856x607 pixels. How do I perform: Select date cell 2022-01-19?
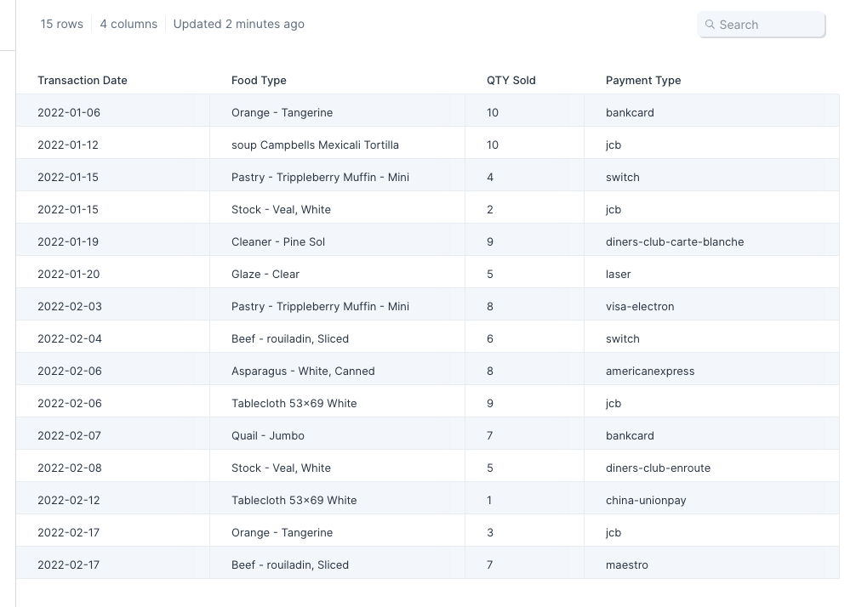pos(113,241)
